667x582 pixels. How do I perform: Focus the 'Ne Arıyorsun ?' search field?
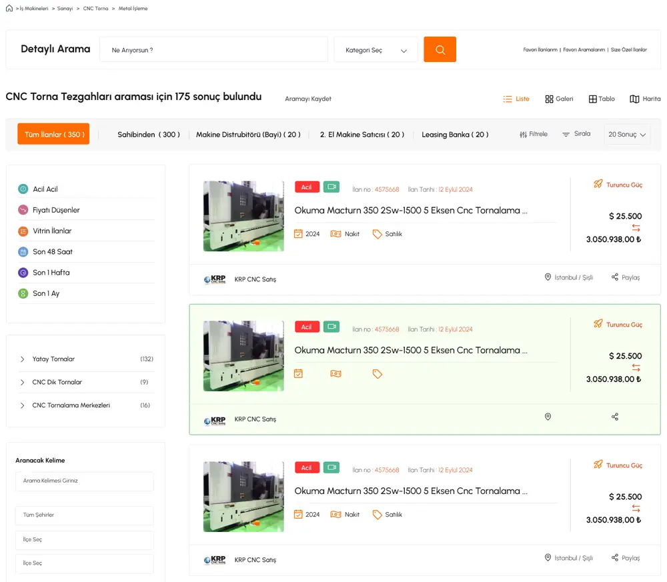tap(213, 50)
